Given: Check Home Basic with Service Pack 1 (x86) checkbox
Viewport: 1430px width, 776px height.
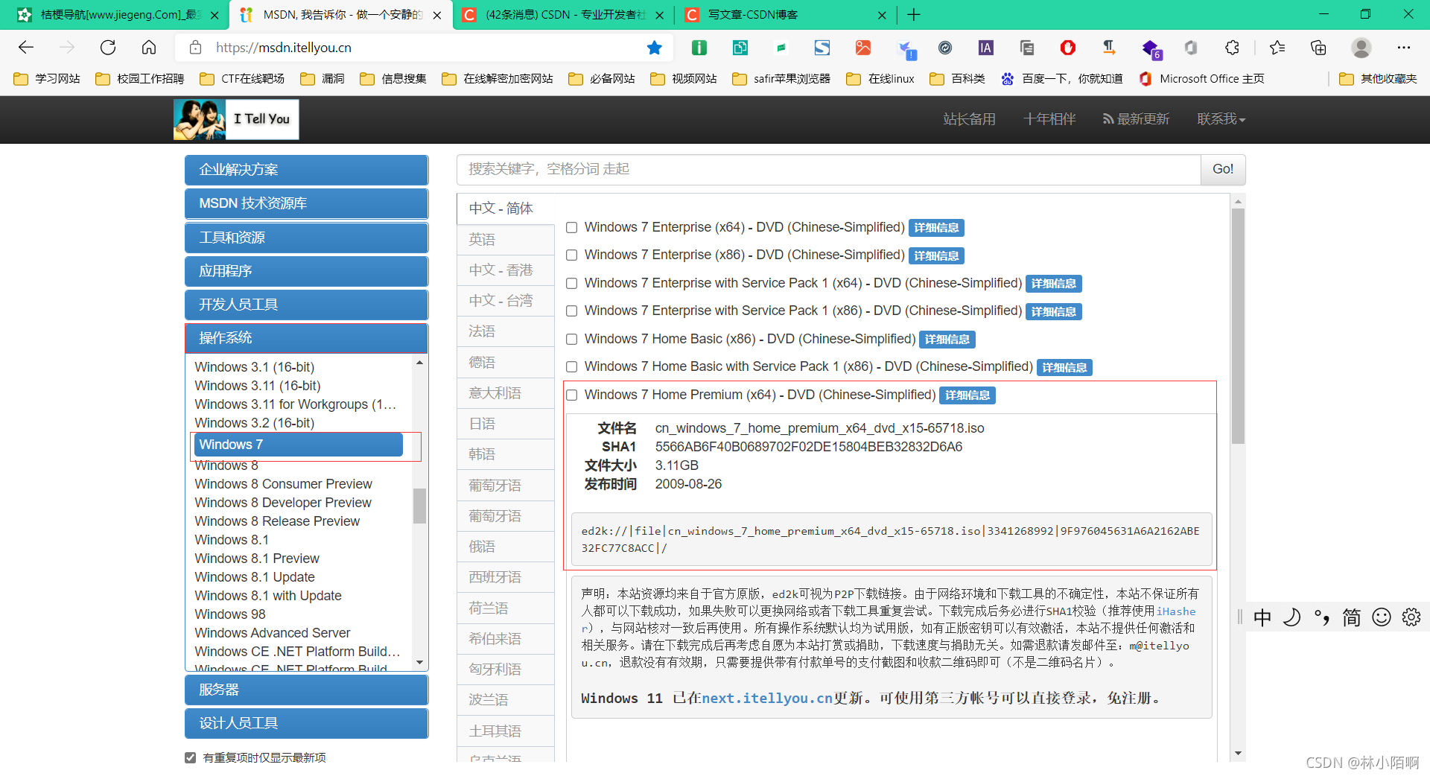Looking at the screenshot, I should click(x=572, y=367).
